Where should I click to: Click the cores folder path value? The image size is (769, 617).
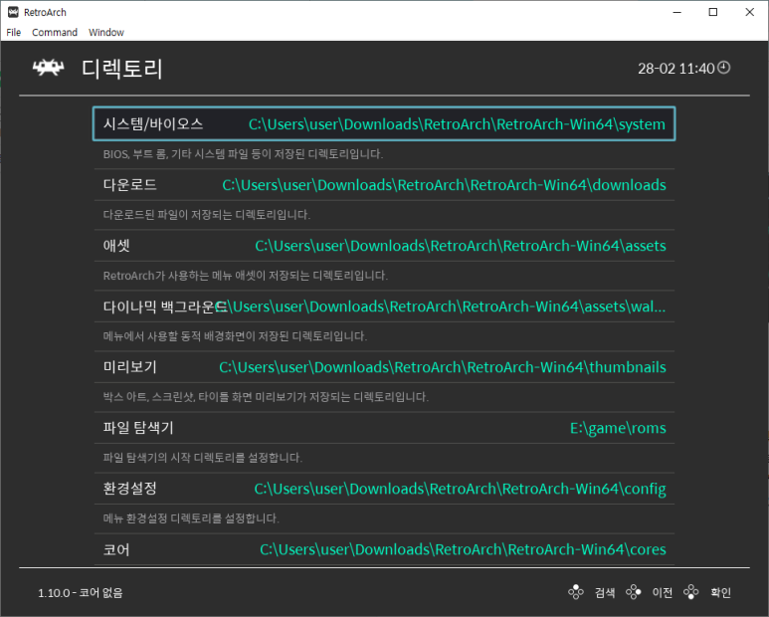tap(463, 549)
